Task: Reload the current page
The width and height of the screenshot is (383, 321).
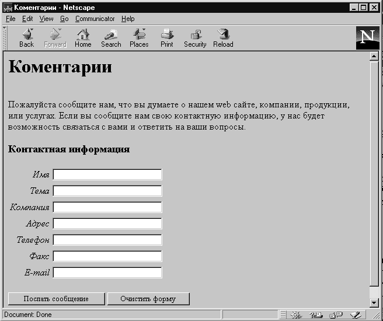Action: tap(223, 38)
